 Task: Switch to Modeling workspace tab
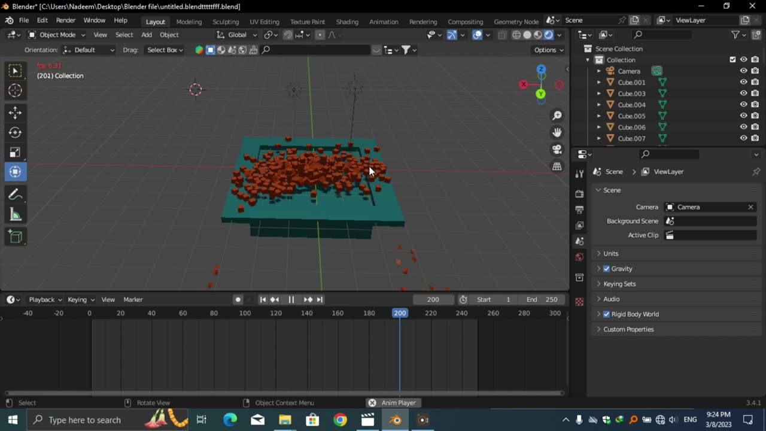click(189, 22)
